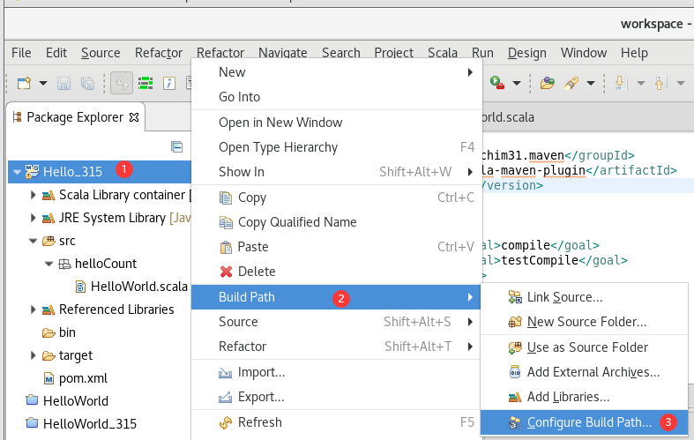Open the Window menu
This screenshot has height=440, width=694.
584,53
